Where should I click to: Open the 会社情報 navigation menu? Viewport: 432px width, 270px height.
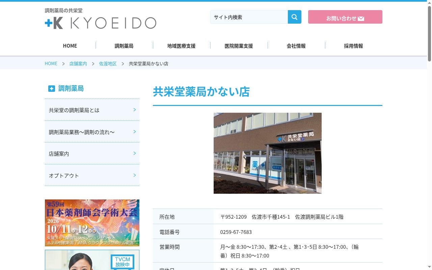(296, 46)
